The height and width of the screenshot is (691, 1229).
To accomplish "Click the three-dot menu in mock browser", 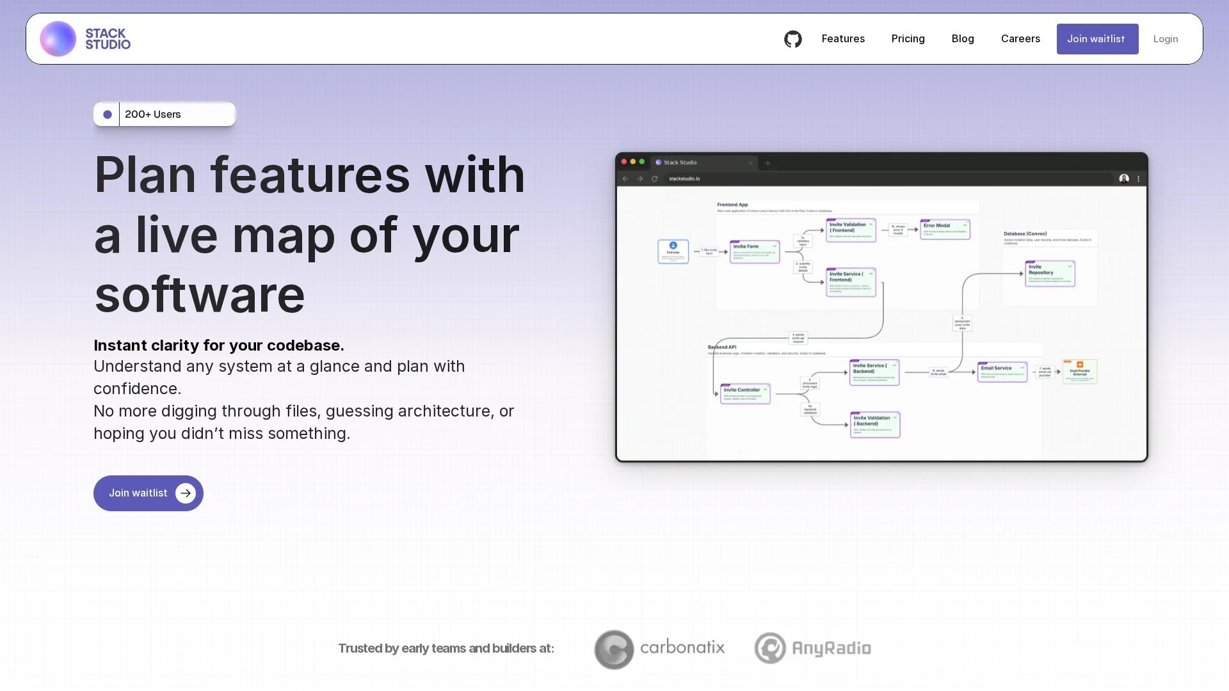I will pos(1139,179).
